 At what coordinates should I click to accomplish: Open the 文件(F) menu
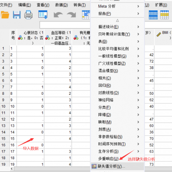[x=6, y=5]
